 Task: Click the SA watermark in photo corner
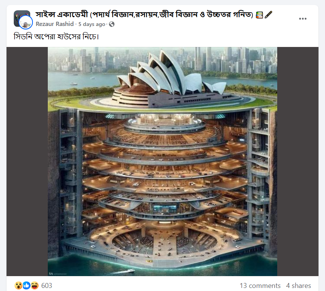51,273
